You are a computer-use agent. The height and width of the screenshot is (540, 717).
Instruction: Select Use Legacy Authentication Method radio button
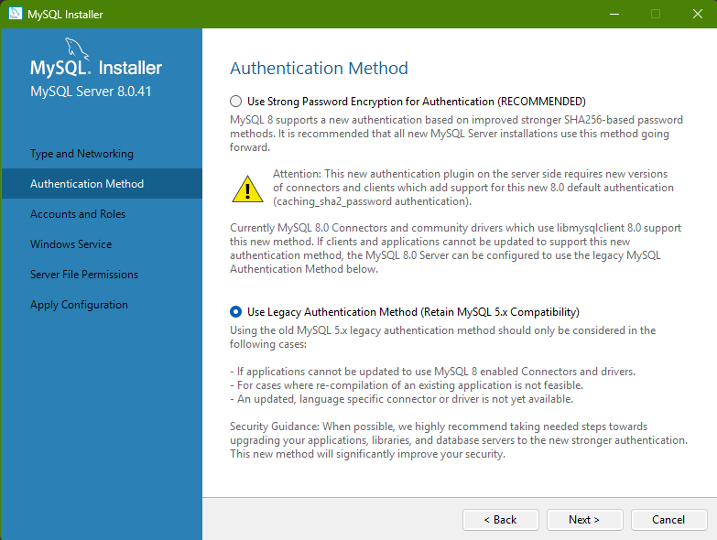pos(236,312)
